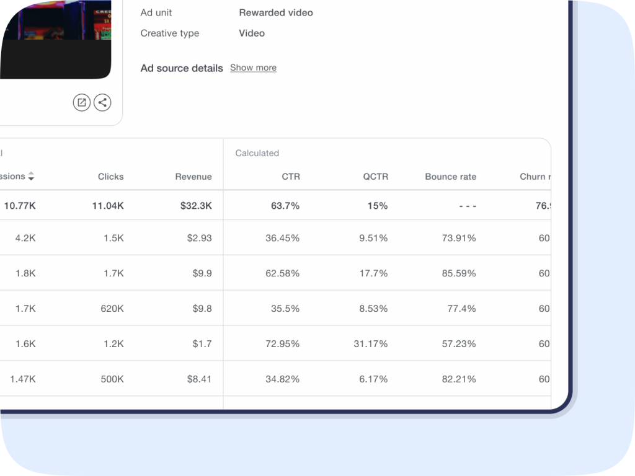Click the CTR column header

(291, 177)
